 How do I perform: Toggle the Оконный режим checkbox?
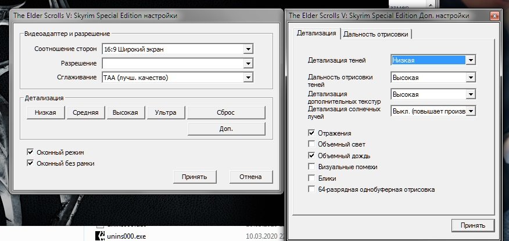click(x=30, y=152)
